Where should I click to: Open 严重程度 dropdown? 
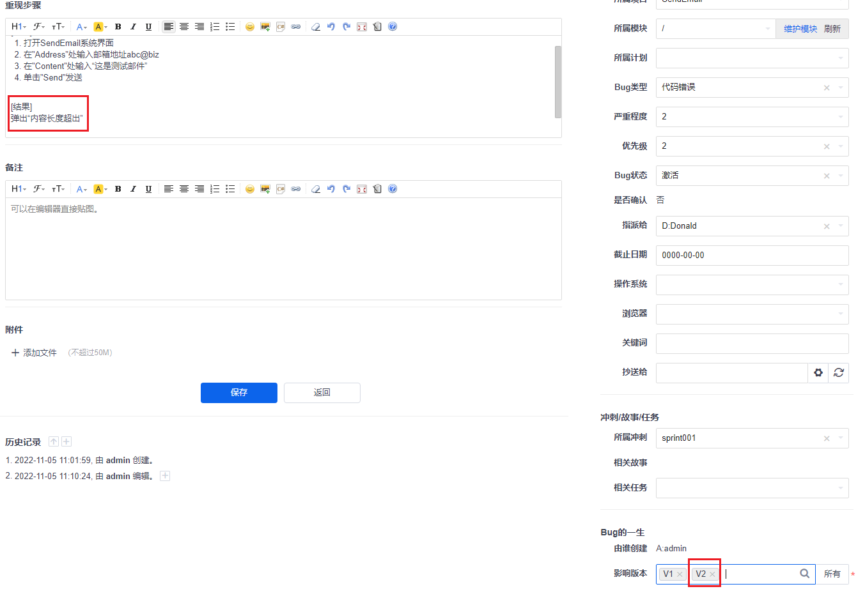752,117
